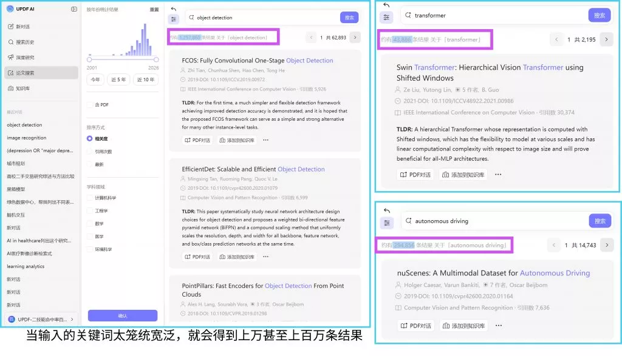Collapse the UPDF AI sidebar panel
Viewport: 622px width, 356px height.
pos(74,9)
